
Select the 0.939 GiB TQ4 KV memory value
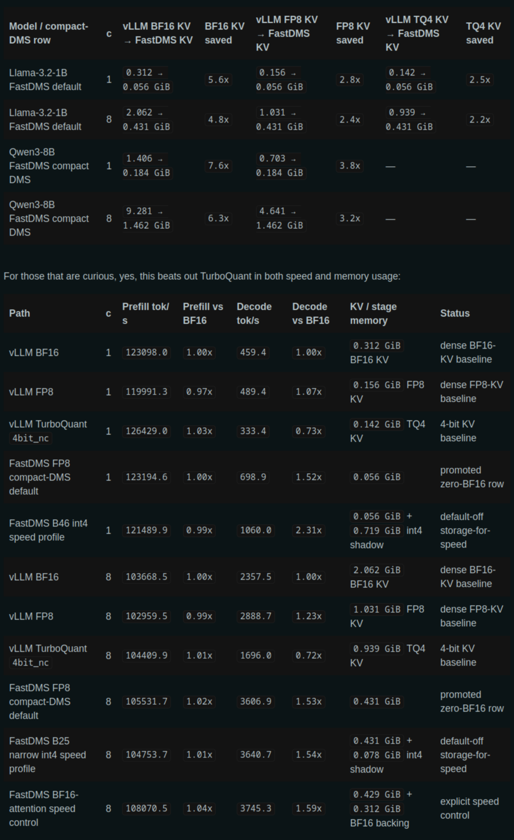(x=377, y=648)
